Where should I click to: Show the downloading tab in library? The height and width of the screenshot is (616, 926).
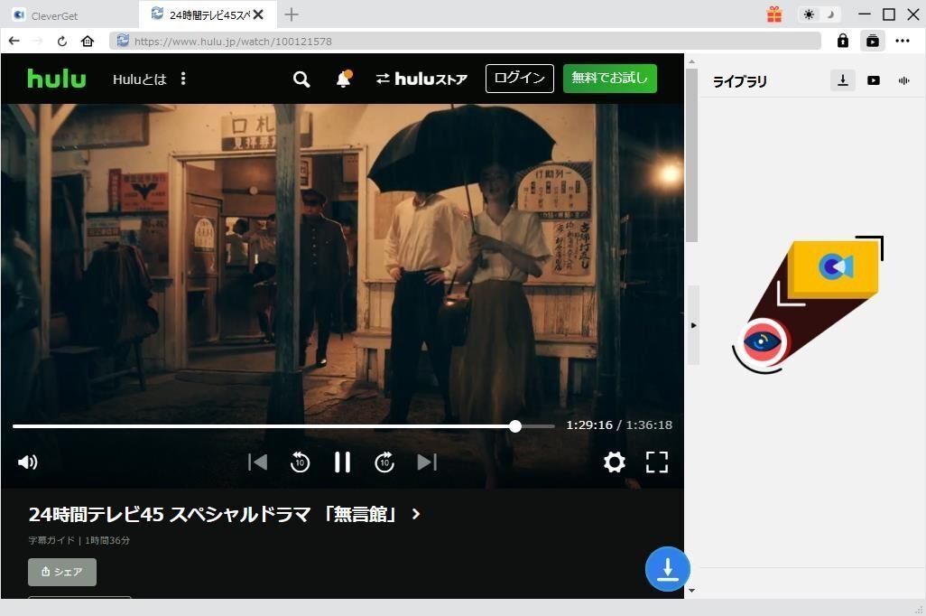point(843,80)
